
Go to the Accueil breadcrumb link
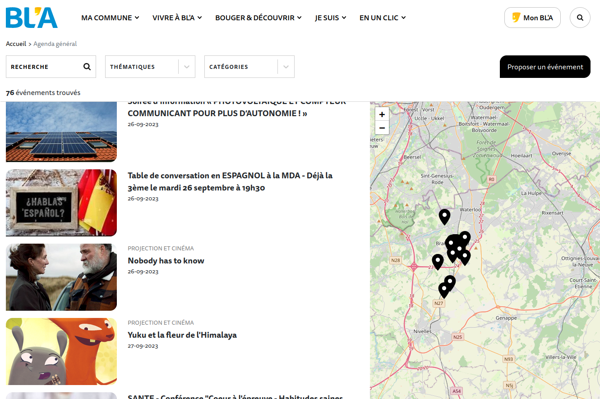point(16,44)
